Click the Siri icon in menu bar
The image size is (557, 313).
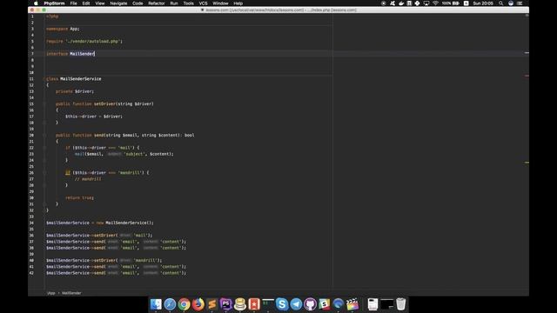click(511, 3)
